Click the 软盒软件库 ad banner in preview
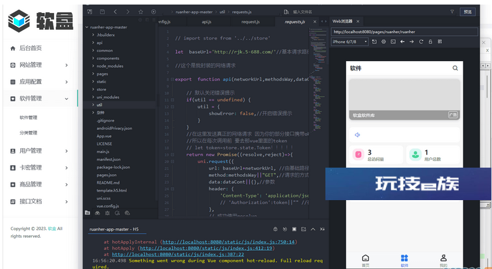The width and height of the screenshot is (492, 269). [x=404, y=99]
